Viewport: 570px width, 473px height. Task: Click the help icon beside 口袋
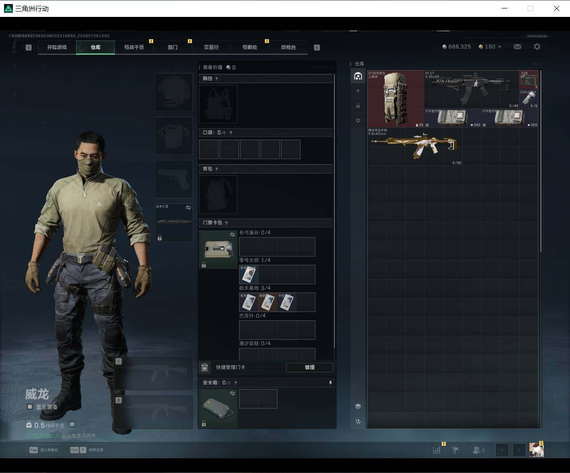pyautogui.click(x=231, y=133)
